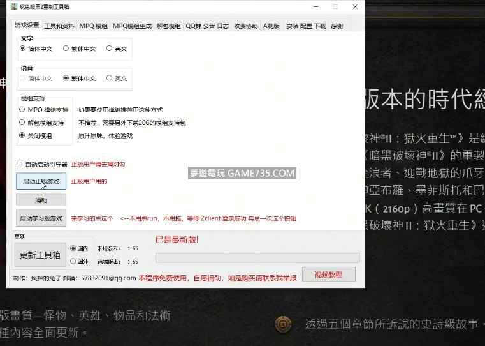
Task: Click the 捐助 donate button
Action: click(41, 200)
